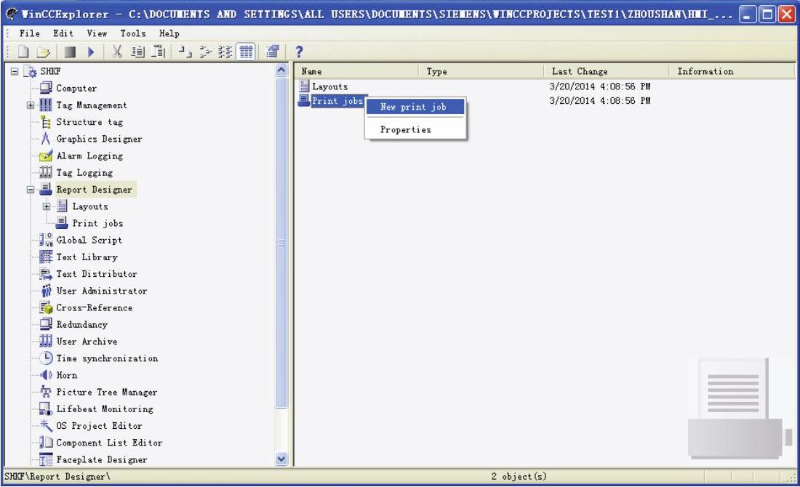This screenshot has width=800, height=487.
Task: Click the Cut scissors toolbar icon
Action: click(117, 52)
